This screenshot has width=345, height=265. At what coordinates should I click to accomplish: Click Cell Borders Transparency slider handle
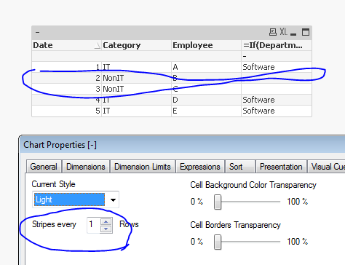[x=218, y=242]
